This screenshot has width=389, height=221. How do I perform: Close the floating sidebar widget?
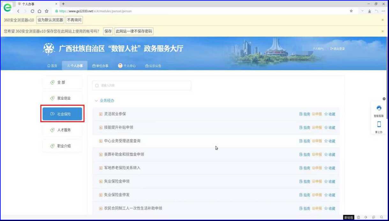pos(384,99)
